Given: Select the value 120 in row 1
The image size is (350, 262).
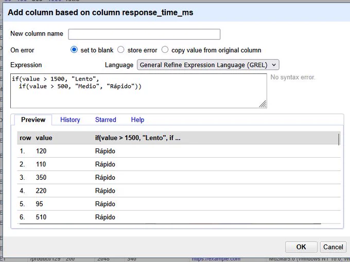Looking at the screenshot, I should pyautogui.click(x=41, y=151).
